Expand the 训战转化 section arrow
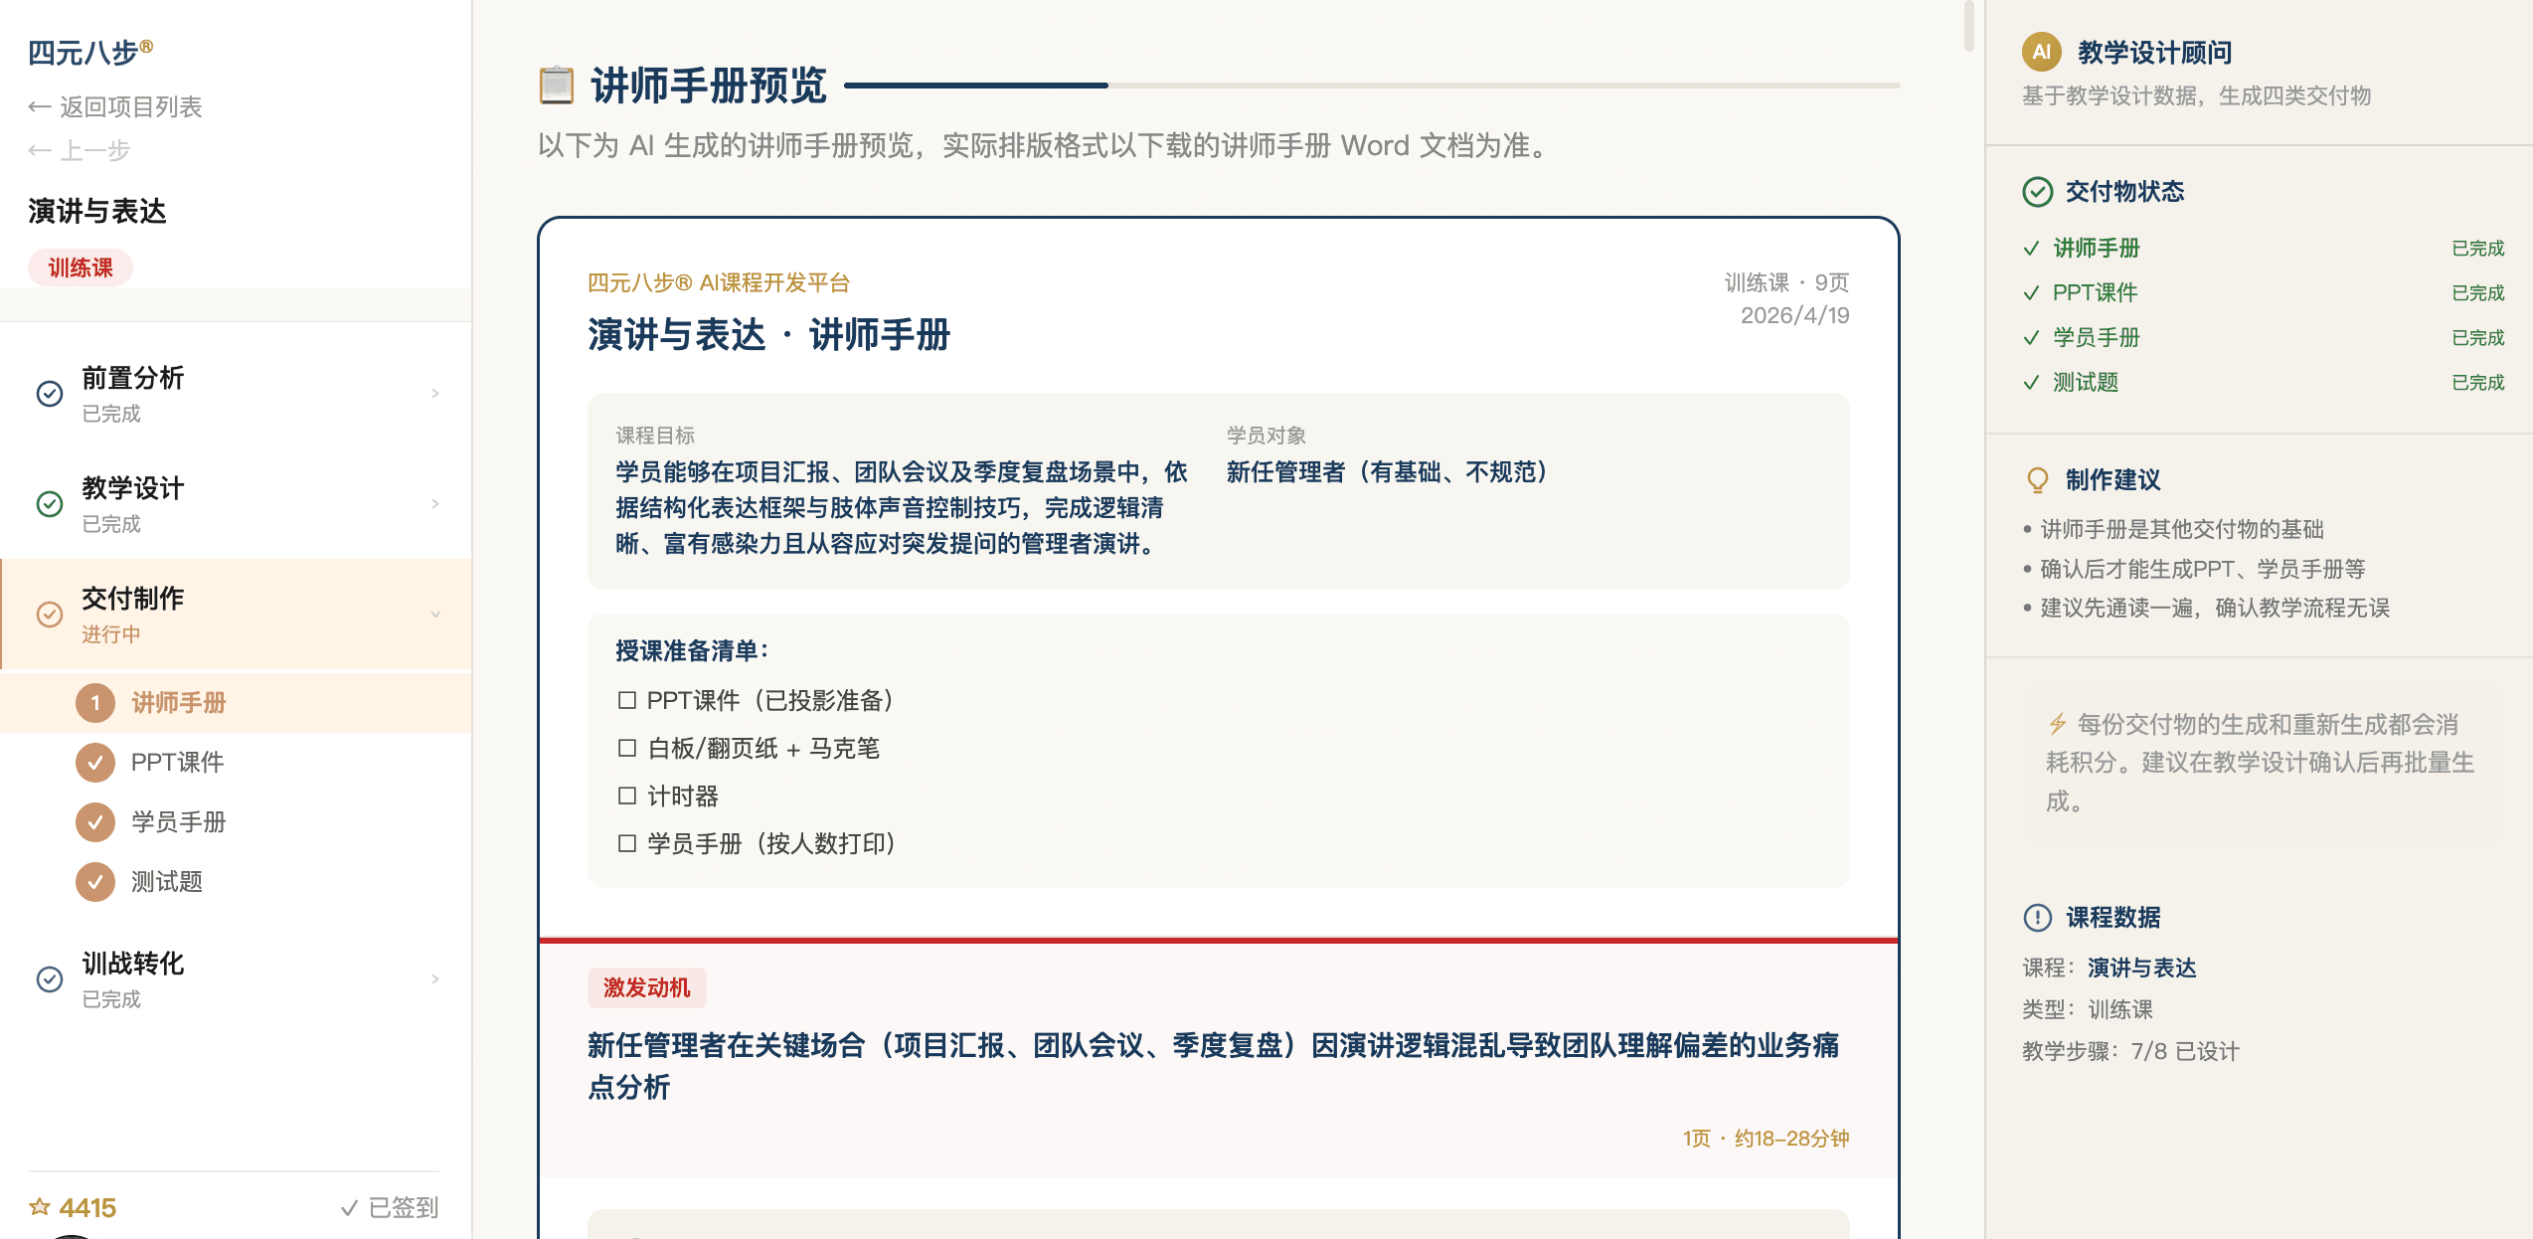Screen dimensions: 2533x1239 (435, 978)
